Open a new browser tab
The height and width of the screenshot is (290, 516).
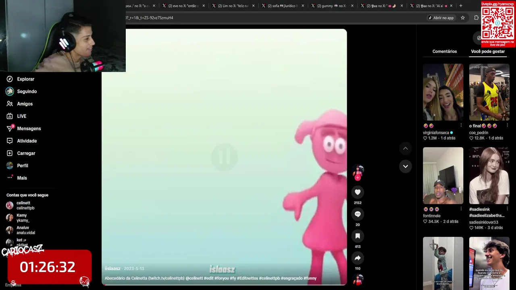(461, 6)
